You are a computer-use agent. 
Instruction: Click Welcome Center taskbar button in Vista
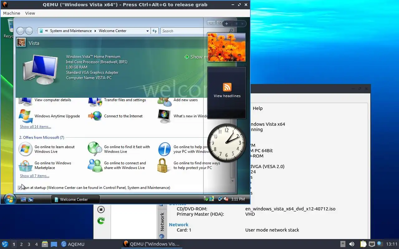coord(75,199)
